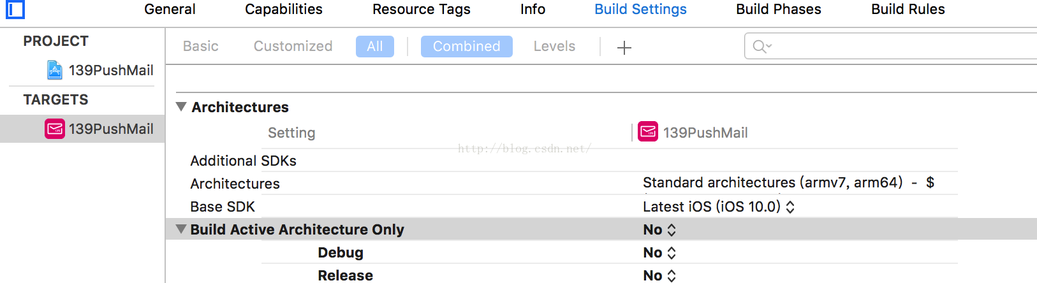The image size is (1037, 283).
Task: Show only Basic build settings
Action: [201, 47]
